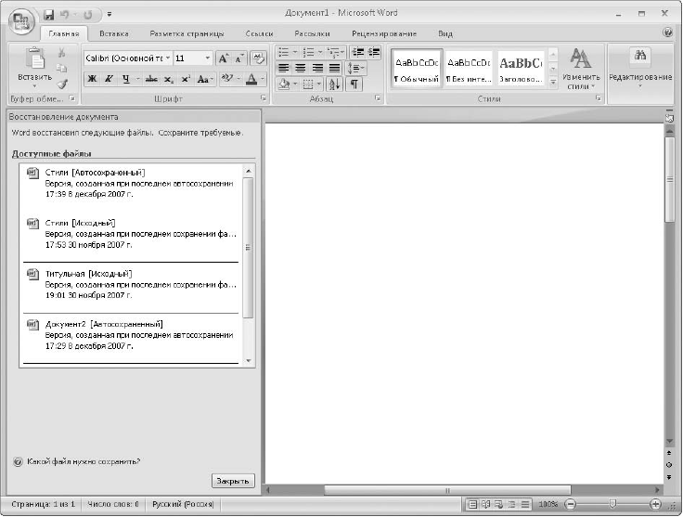Save document via Quick Access toolbar

click(49, 15)
